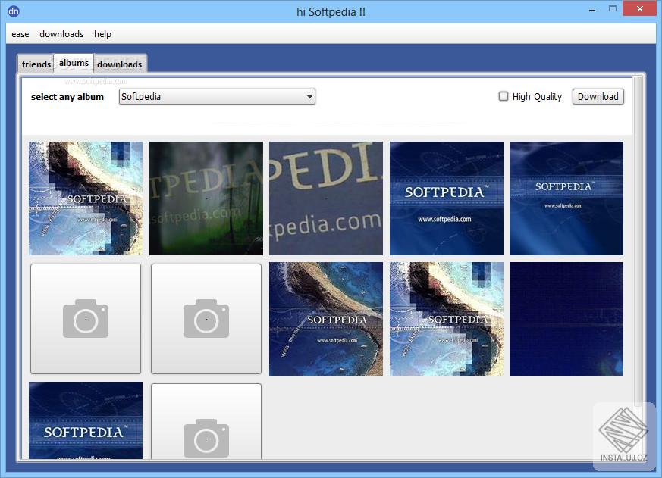662x478 pixels.
Task: Click the camera placeholder in third row
Action: pos(206,421)
